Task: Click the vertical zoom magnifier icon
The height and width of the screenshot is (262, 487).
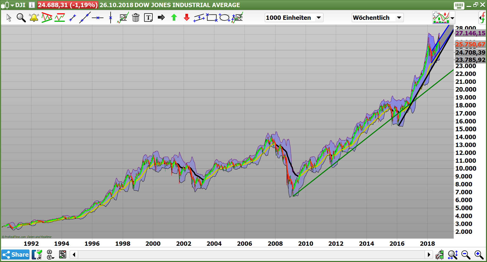Action: (x=453, y=254)
